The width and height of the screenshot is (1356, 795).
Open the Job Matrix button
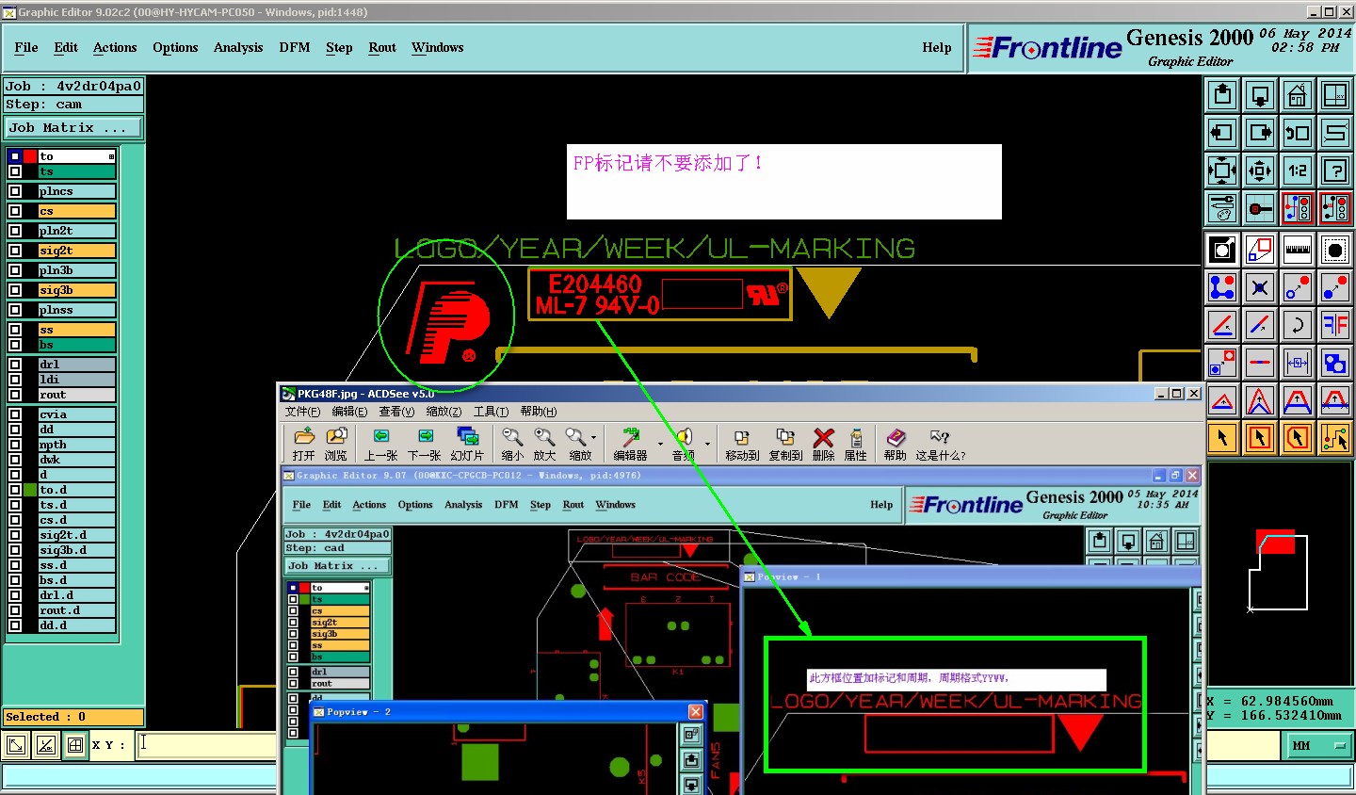[x=74, y=128]
